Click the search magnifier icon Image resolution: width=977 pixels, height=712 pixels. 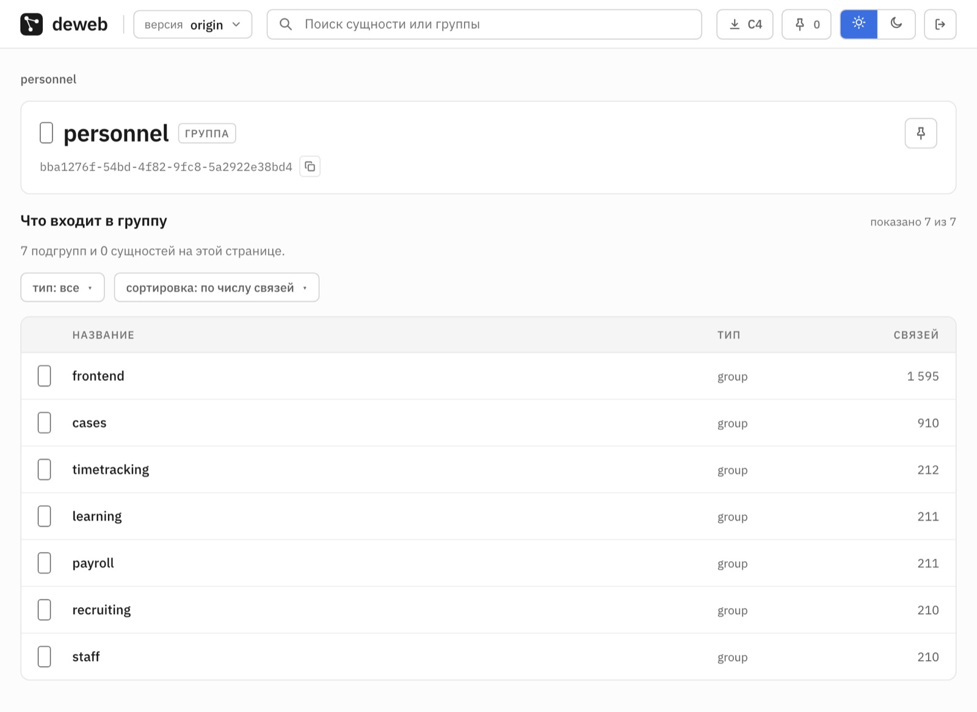(x=285, y=24)
